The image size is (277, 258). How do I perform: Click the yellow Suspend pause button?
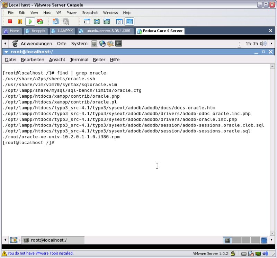tap(20, 21)
